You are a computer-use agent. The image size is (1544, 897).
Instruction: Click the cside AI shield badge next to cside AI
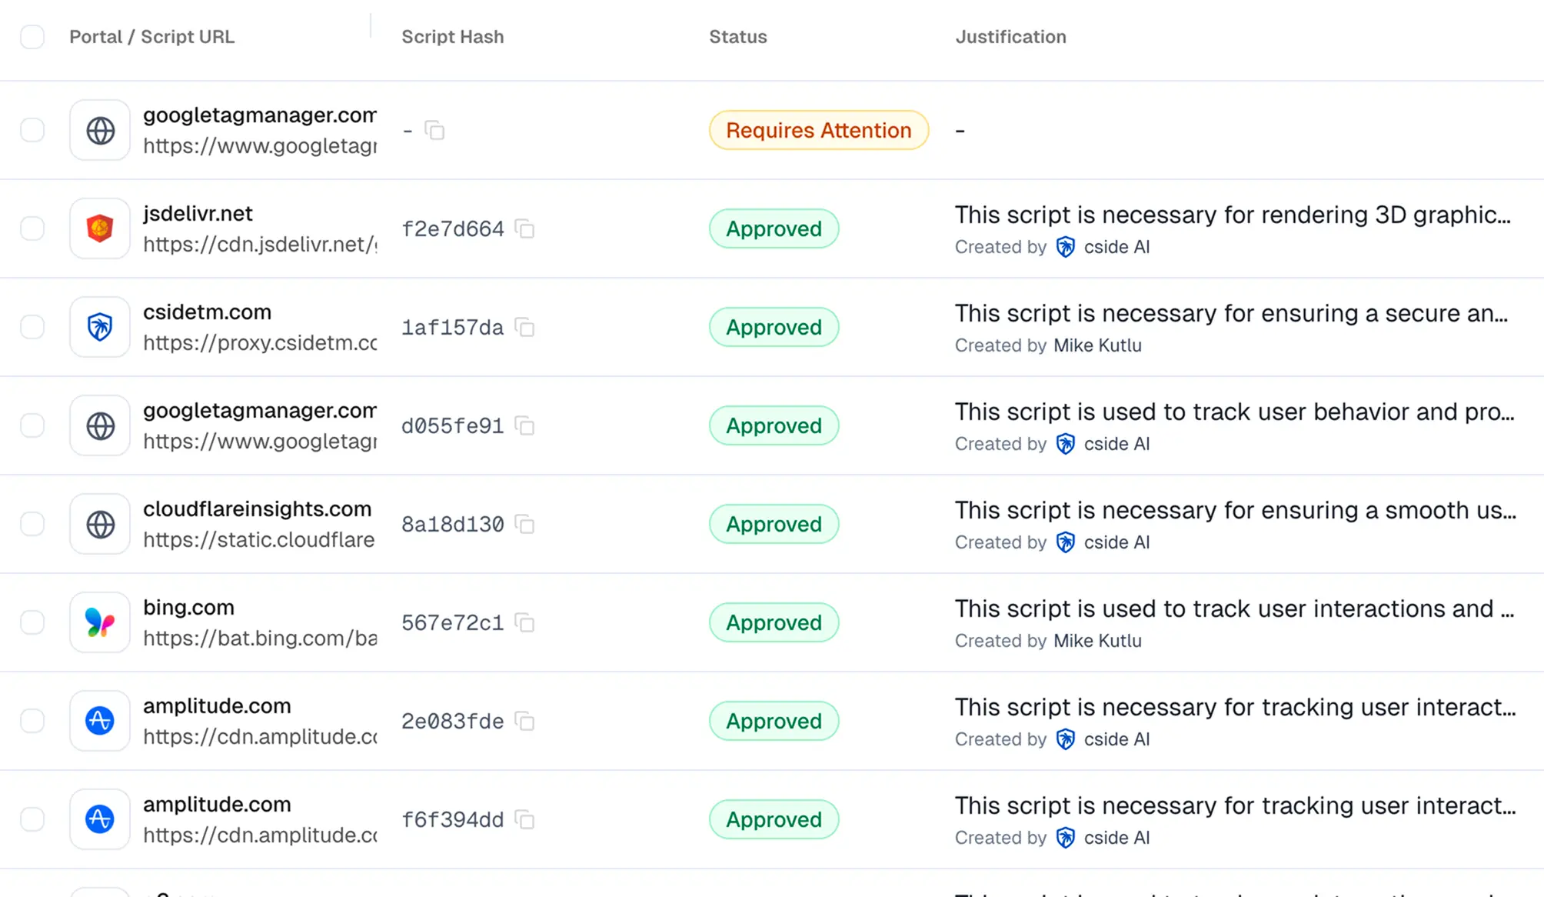(x=1066, y=247)
